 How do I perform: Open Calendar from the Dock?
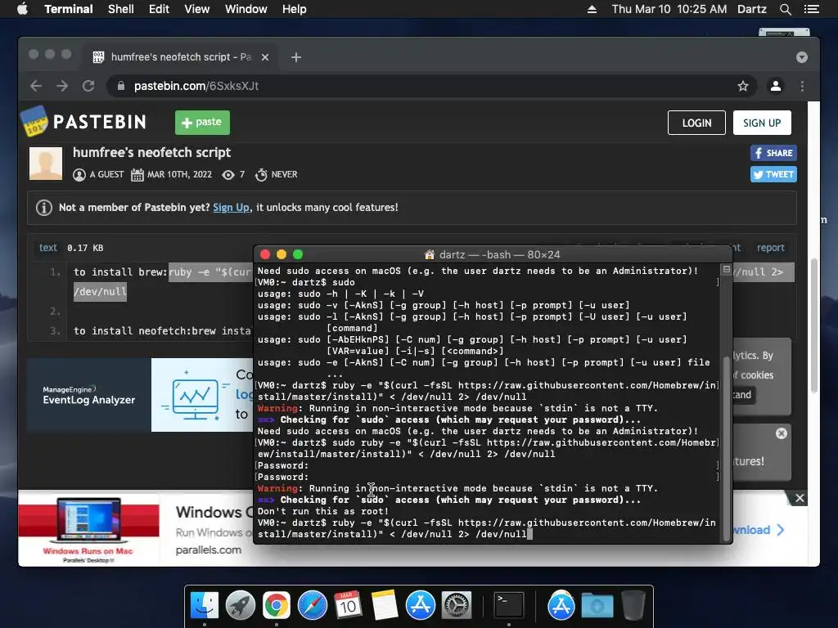(348, 606)
